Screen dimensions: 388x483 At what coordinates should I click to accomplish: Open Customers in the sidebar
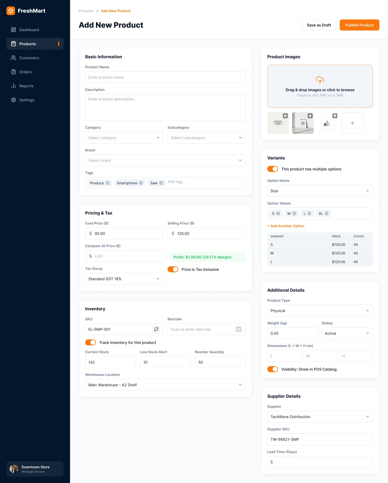pyautogui.click(x=35, y=58)
